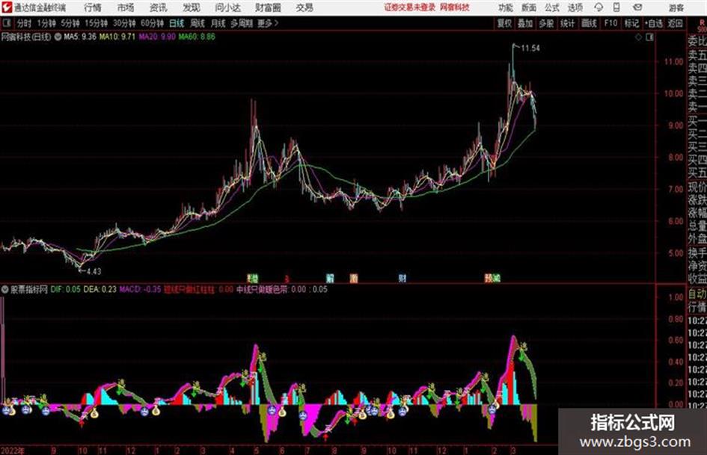Open the mobile phone icon in title bar

[x=616, y=7]
